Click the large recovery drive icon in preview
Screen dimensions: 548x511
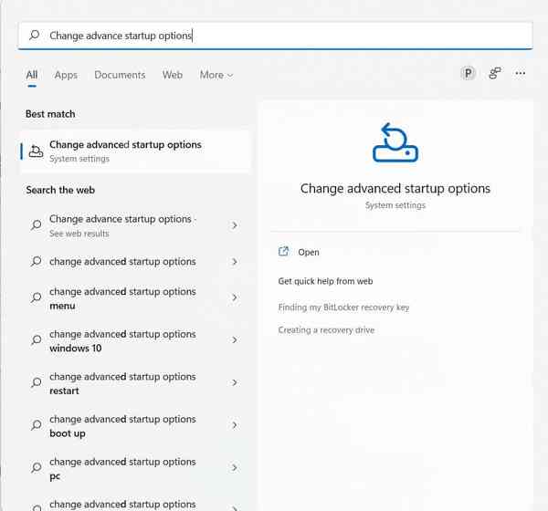[395, 142]
